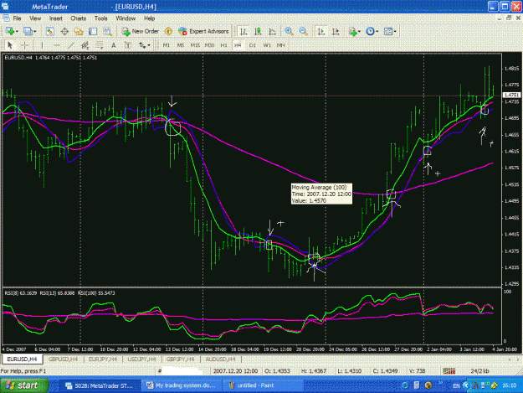Open the Indicators list icon
The image size is (523, 393).
pyautogui.click(x=352, y=31)
